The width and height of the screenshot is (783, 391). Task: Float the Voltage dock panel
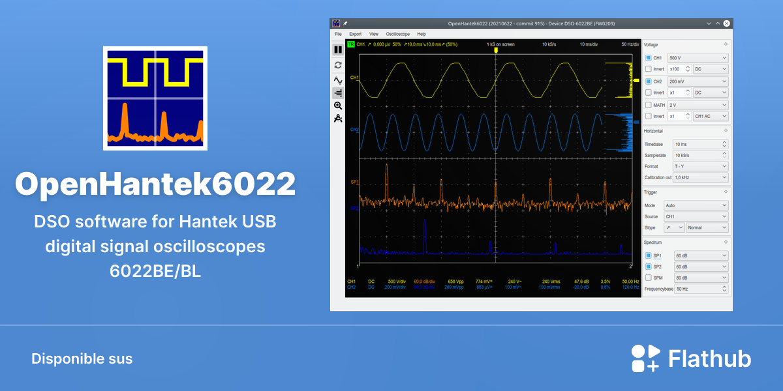click(726, 44)
